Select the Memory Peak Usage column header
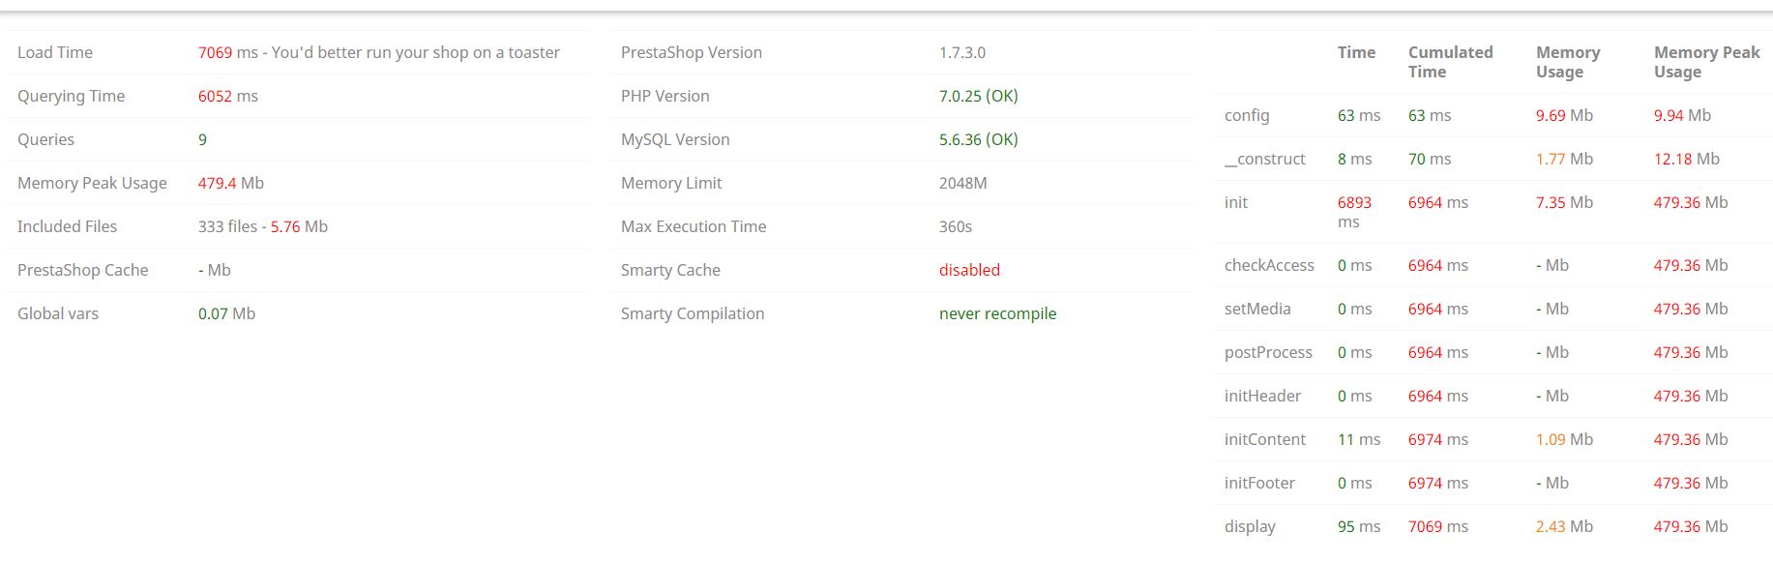Screen dimensions: 1773x563 click(1707, 62)
